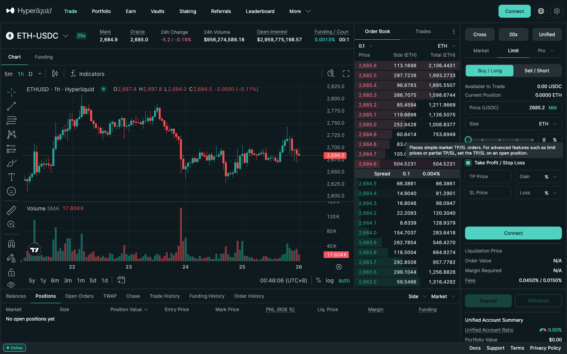Open the 20x leverage setting

click(513, 35)
